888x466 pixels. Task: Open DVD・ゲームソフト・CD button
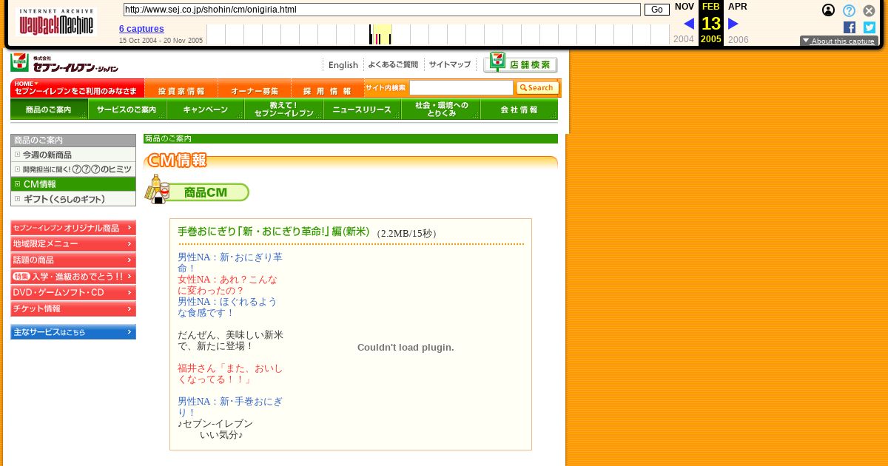(73, 293)
